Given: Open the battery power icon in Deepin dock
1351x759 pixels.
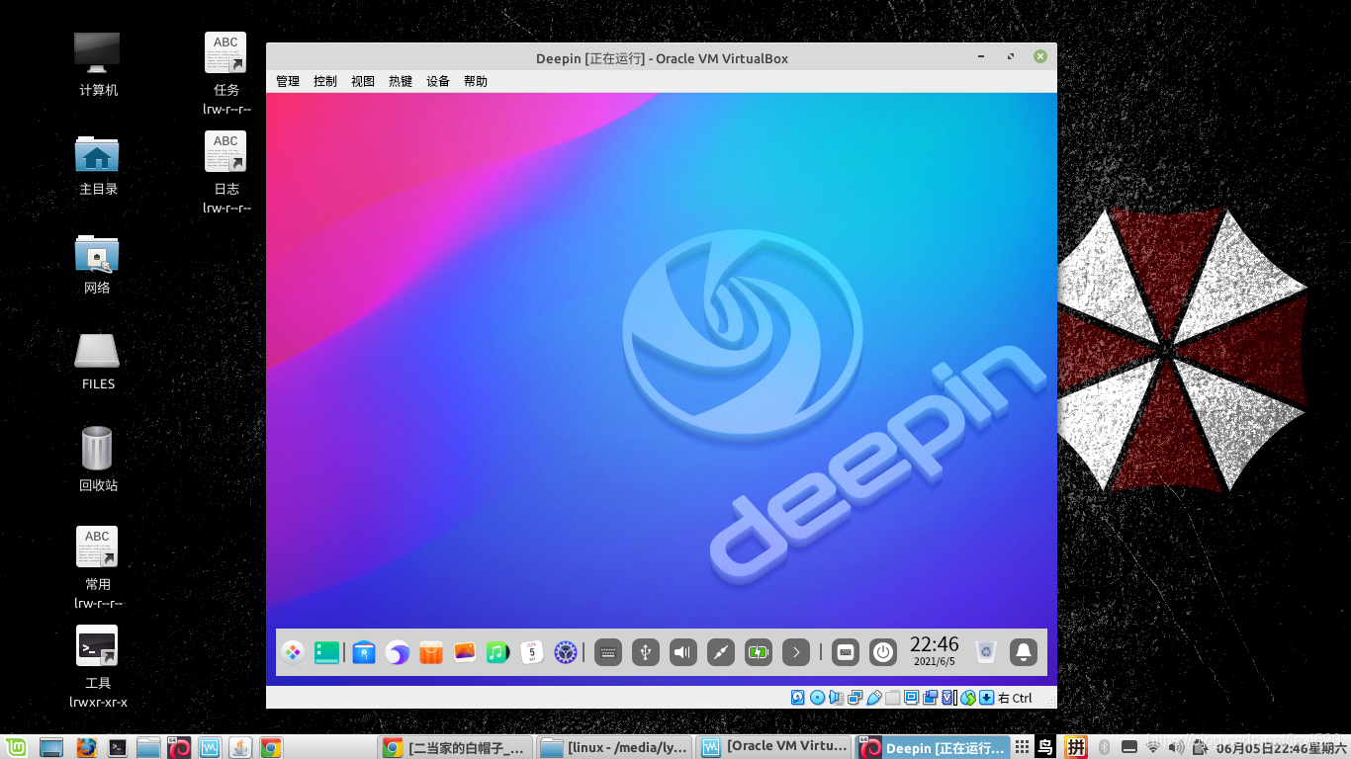Looking at the screenshot, I should pyautogui.click(x=759, y=652).
